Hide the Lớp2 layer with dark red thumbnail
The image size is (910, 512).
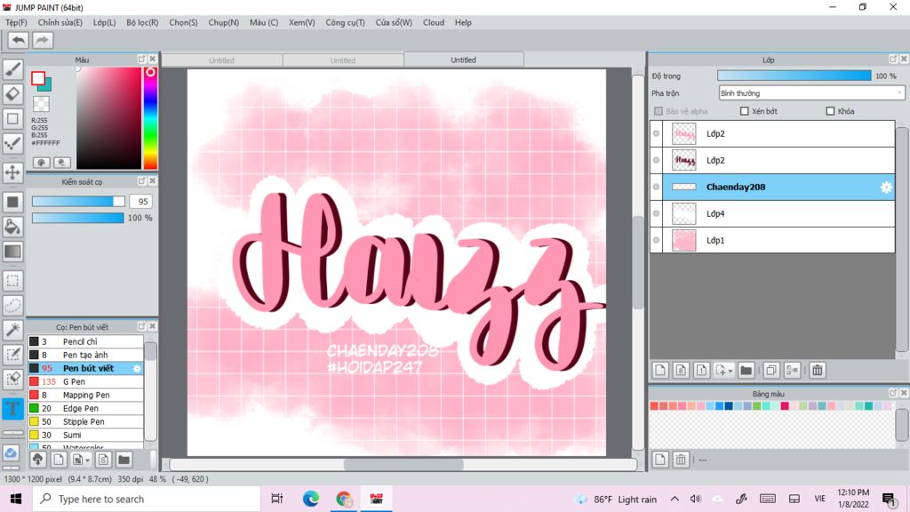pos(657,160)
